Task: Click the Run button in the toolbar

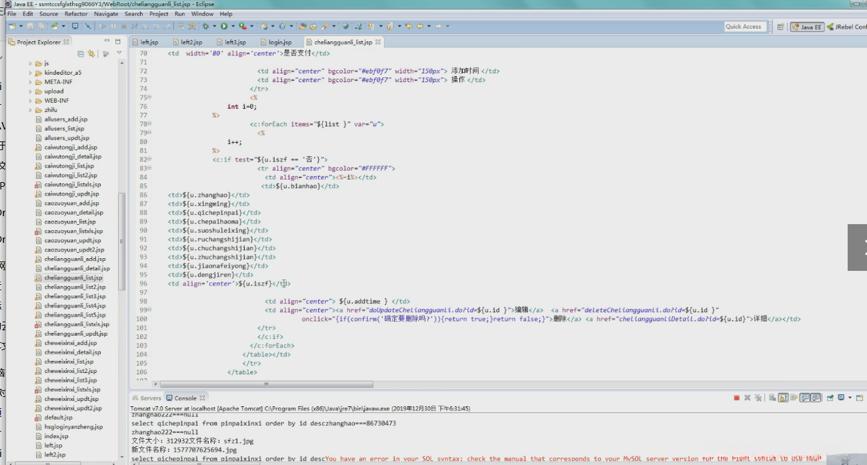Action: [223, 27]
